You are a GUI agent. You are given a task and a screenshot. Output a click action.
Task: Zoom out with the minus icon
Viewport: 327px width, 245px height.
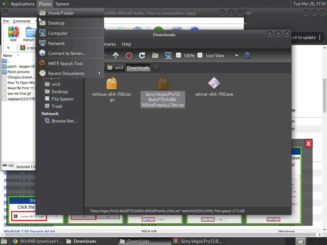click(179, 56)
